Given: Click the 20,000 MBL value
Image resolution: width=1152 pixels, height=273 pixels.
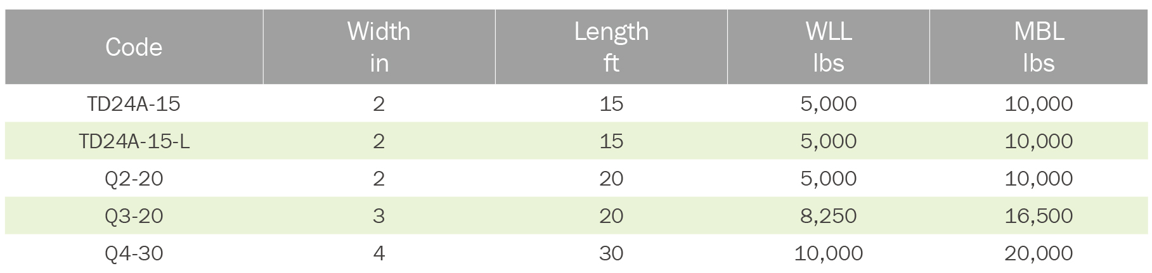Looking at the screenshot, I should (x=1039, y=253).
